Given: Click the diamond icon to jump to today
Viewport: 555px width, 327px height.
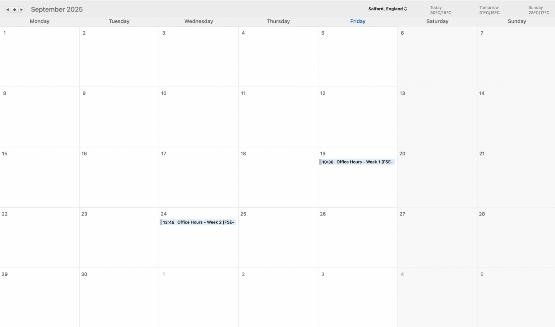Looking at the screenshot, I should click(14, 9).
